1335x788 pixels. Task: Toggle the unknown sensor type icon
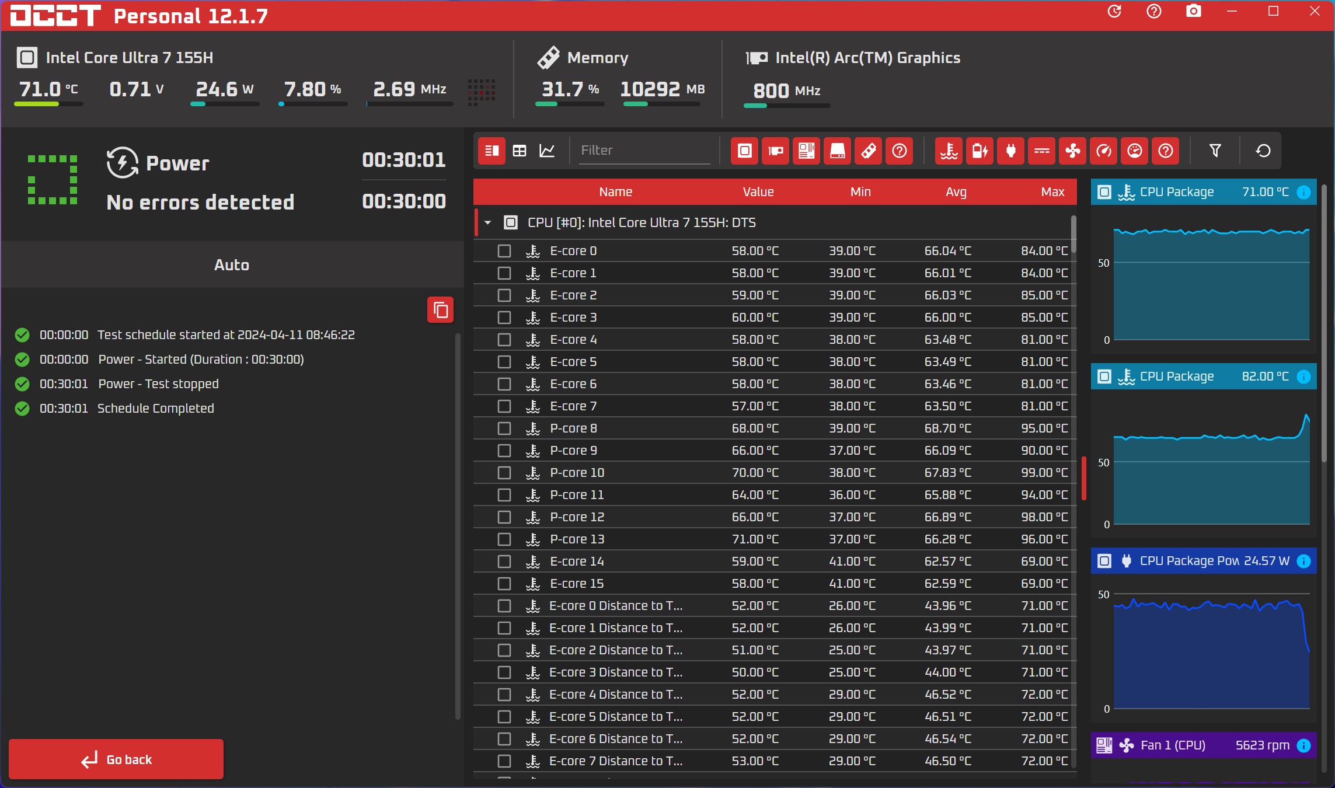[x=1166, y=151]
